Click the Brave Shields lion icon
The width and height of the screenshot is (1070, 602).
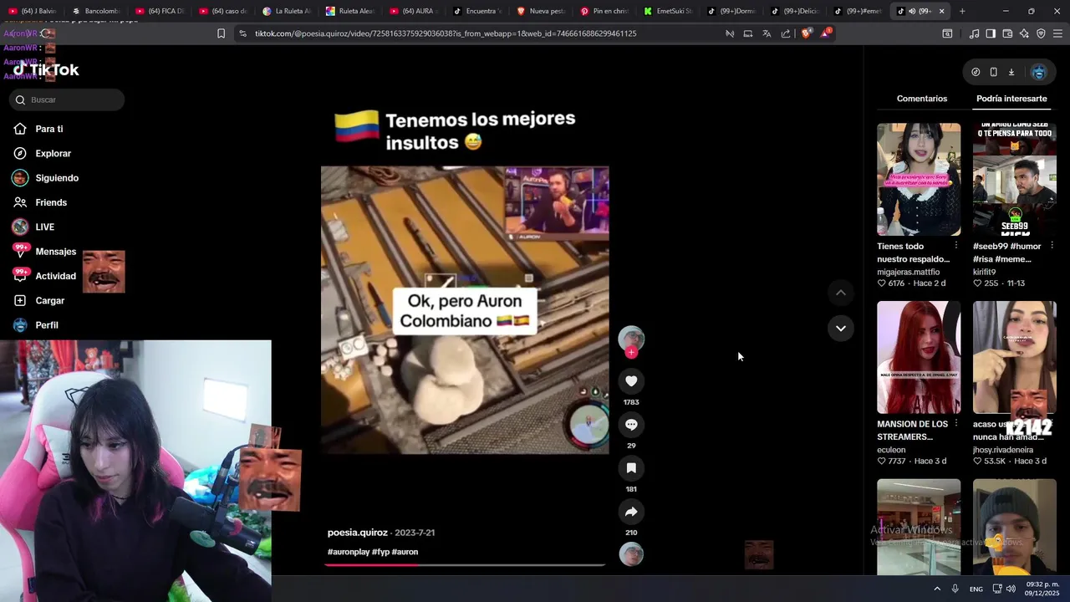pyautogui.click(x=806, y=33)
